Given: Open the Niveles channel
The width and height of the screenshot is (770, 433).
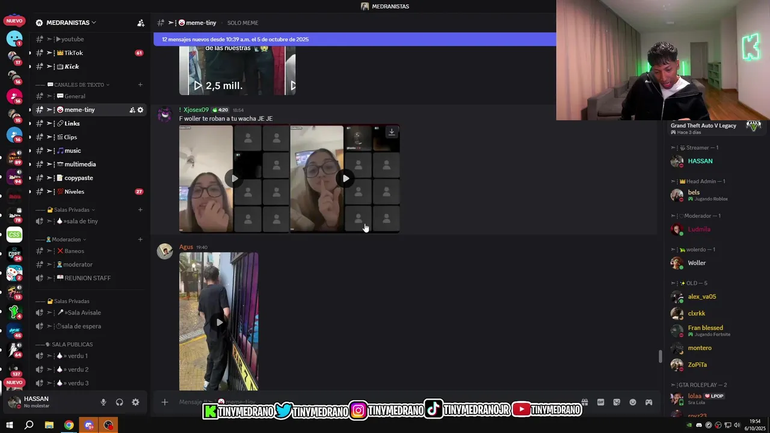Looking at the screenshot, I should pyautogui.click(x=88, y=192).
